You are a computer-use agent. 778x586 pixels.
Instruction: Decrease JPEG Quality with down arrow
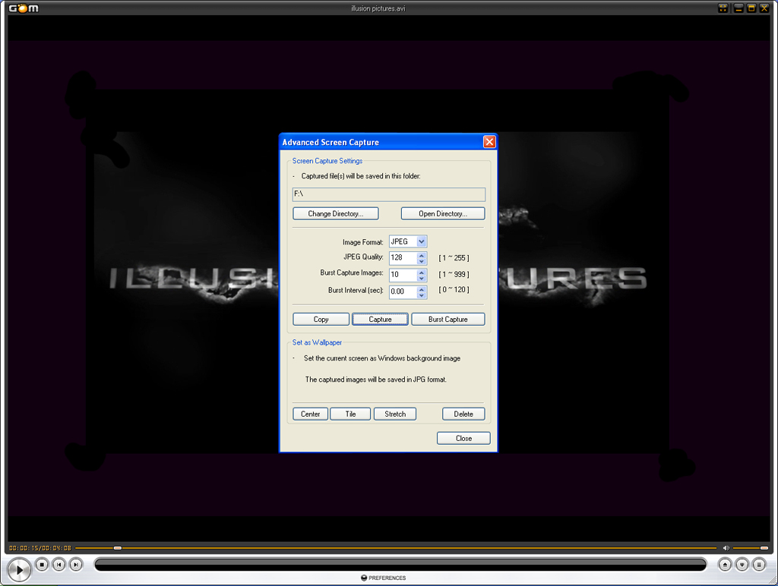pos(422,261)
